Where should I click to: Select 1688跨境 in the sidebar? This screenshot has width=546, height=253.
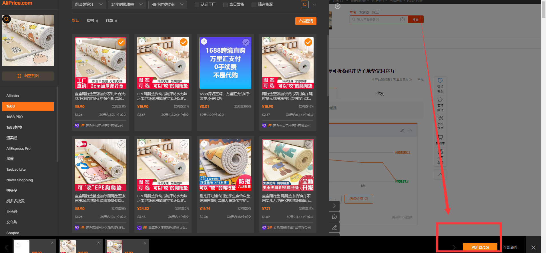(x=28, y=128)
